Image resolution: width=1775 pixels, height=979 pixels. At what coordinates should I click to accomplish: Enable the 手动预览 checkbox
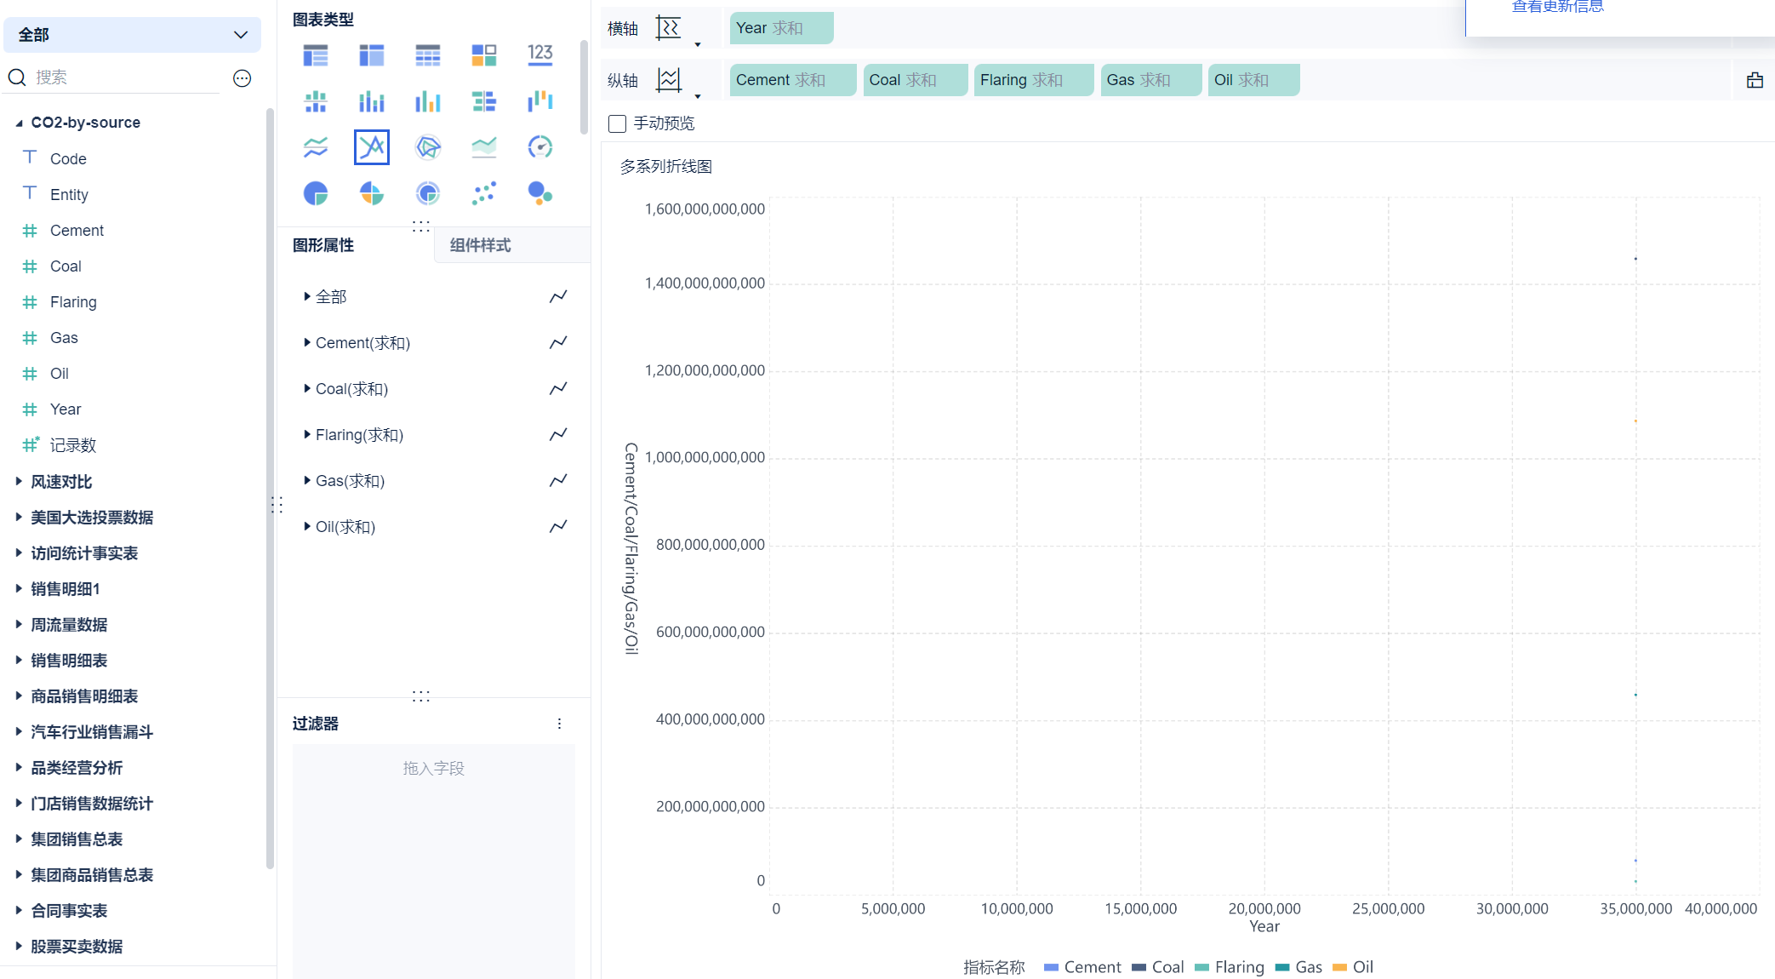tap(618, 123)
